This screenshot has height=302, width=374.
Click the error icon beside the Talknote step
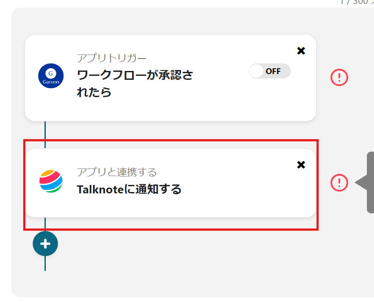(x=339, y=182)
